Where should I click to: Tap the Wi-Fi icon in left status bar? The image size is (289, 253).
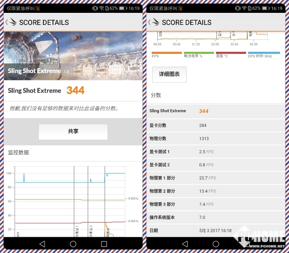point(102,8)
